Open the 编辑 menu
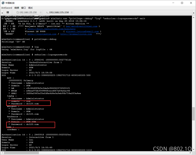Viewport: 196px width, 155px height. 17,8
